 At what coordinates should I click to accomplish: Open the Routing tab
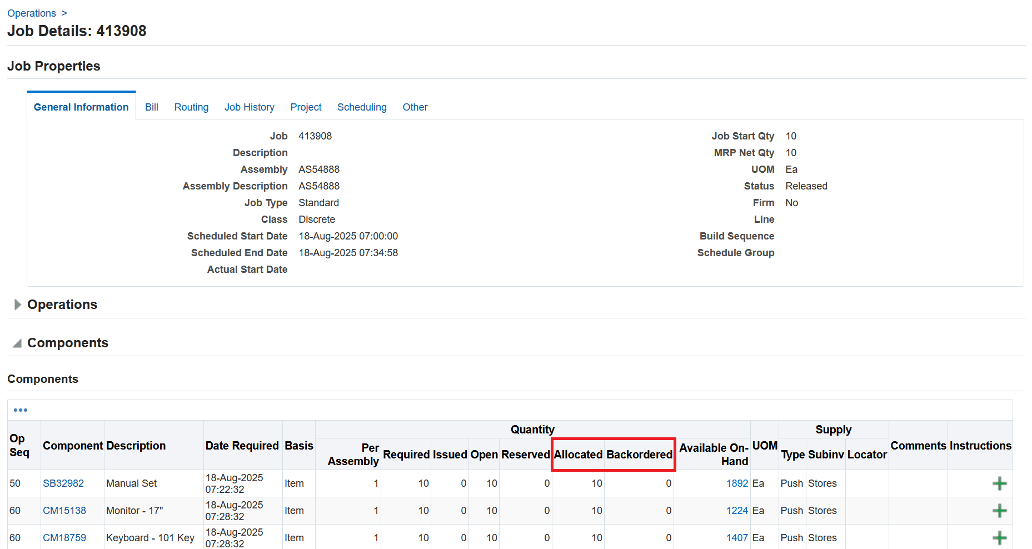click(x=191, y=107)
